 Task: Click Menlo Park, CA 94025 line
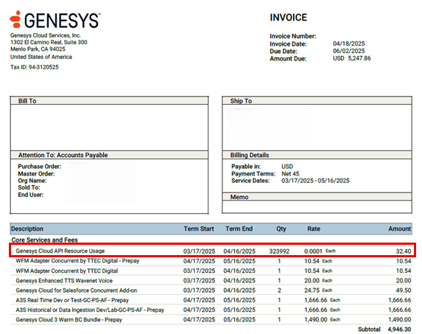[x=38, y=49]
